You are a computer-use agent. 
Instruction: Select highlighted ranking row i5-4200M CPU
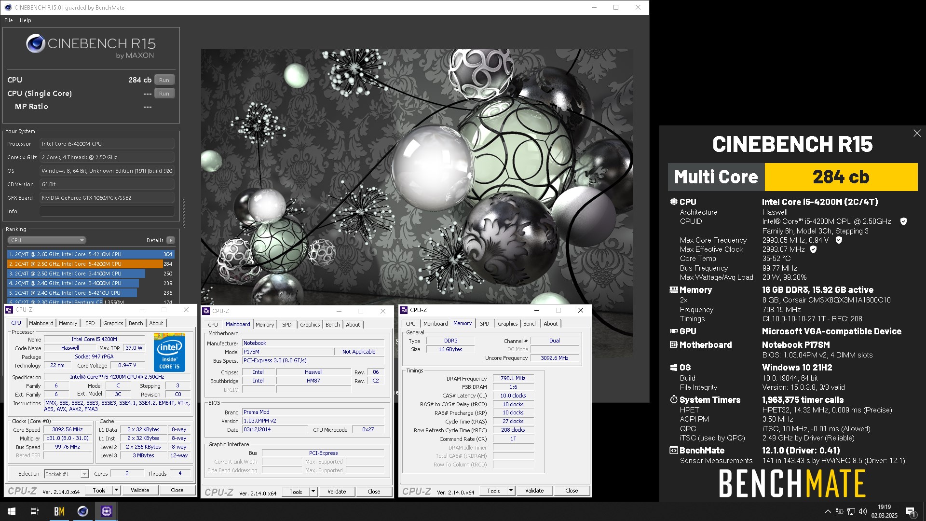pyautogui.click(x=91, y=264)
